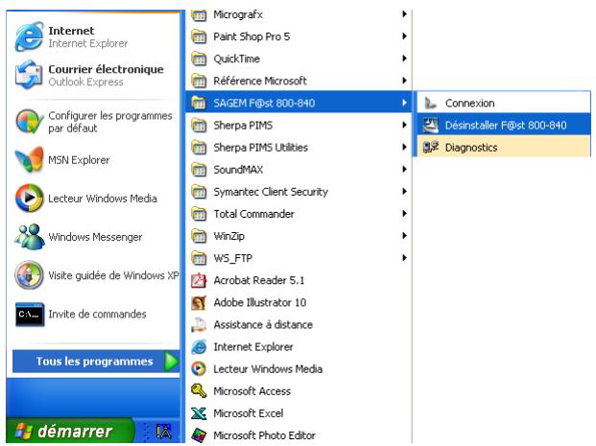The image size is (596, 446).
Task: Open the Connexion menu entry
Action: pos(504,103)
